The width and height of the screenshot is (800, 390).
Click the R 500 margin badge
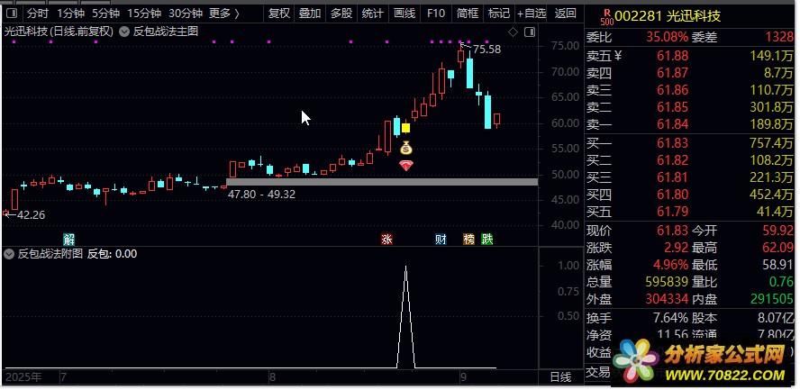pos(606,16)
